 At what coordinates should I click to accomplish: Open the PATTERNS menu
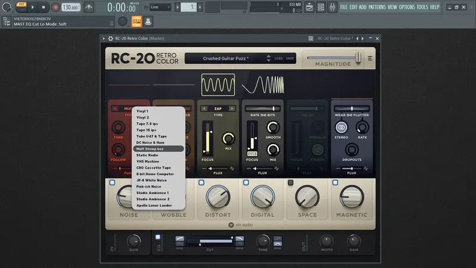377,7
